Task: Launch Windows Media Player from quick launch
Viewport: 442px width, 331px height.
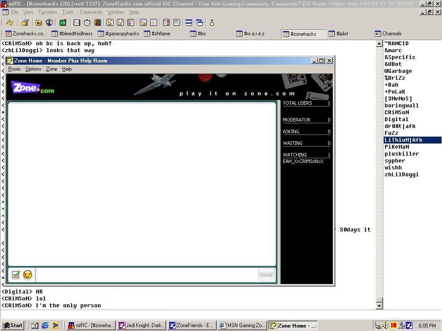Action: coord(55,325)
